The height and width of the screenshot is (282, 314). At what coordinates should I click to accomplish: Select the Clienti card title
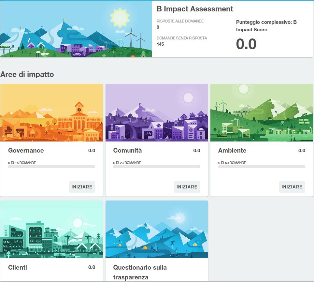18,267
